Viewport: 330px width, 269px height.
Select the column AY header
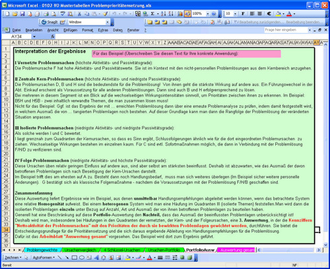(316, 42)
